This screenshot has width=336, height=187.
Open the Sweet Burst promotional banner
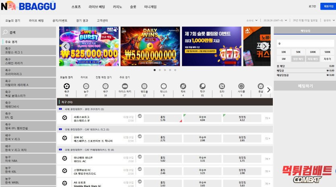pos(89,46)
